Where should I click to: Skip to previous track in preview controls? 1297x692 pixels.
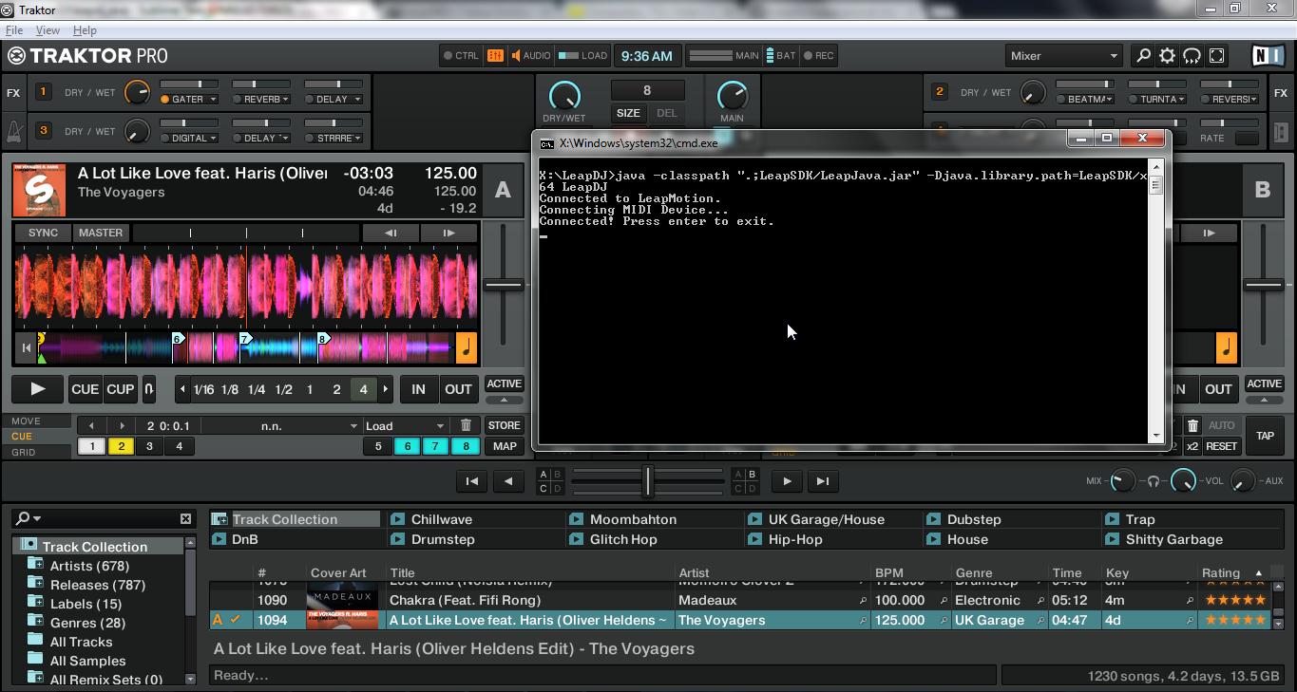[x=472, y=481]
